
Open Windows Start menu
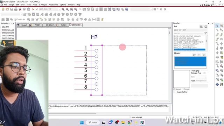pyautogui.click(x=82, y=122)
